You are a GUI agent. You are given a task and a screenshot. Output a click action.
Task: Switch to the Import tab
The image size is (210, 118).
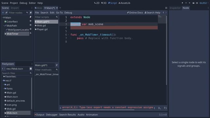coord(15,8)
